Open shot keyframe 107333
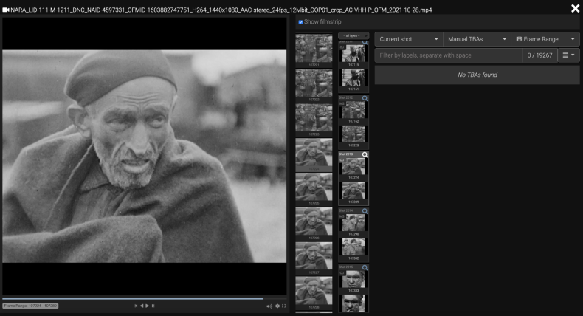583x316 pixels. point(353,279)
